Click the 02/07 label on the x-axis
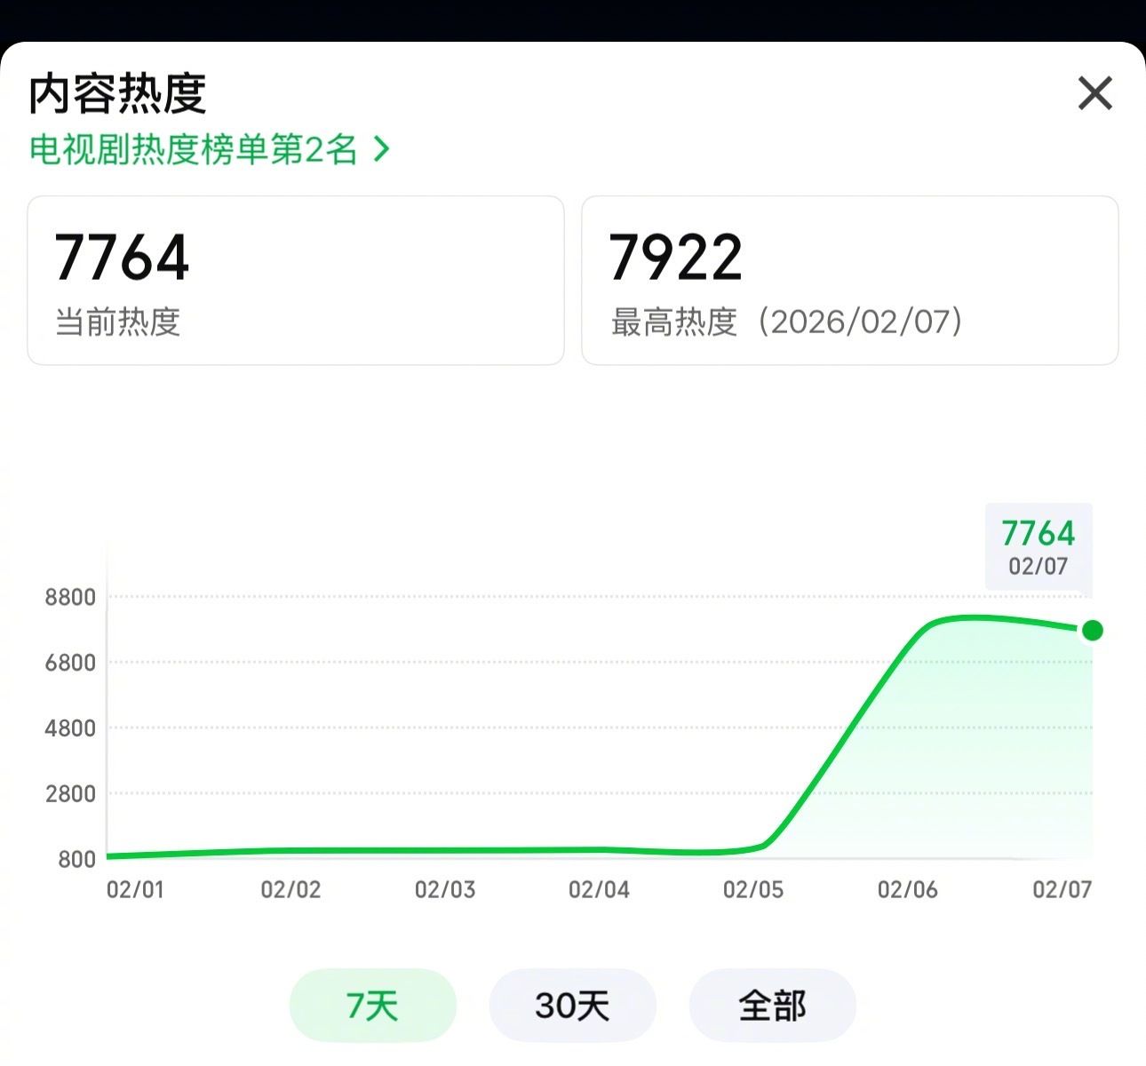Screen dimensions: 1146x1066 point(1062,888)
